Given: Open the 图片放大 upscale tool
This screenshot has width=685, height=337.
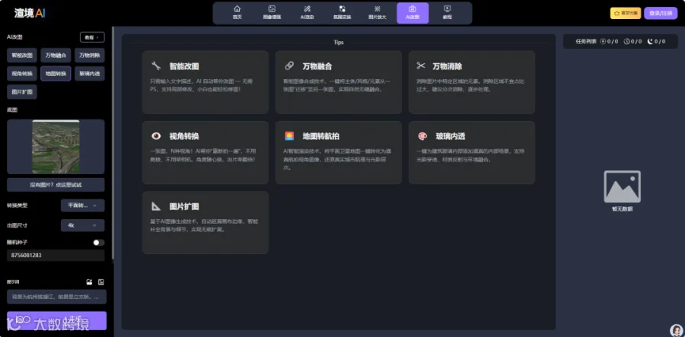Looking at the screenshot, I should pyautogui.click(x=377, y=13).
